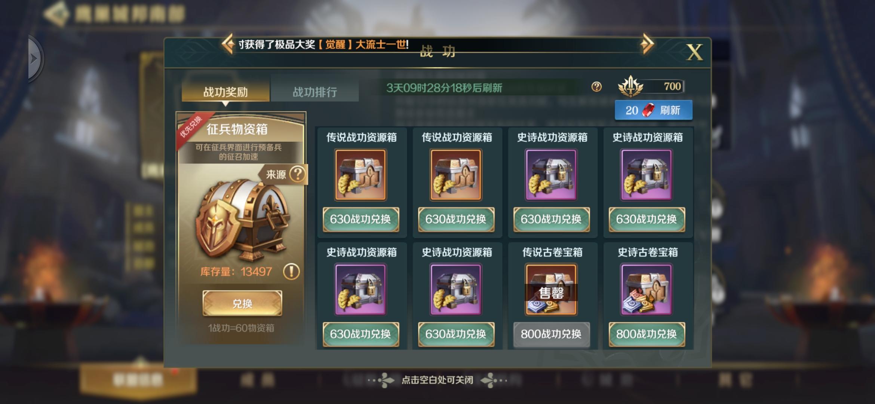Click the battle merit crest icon showing 700
875x404 pixels.
(x=630, y=86)
